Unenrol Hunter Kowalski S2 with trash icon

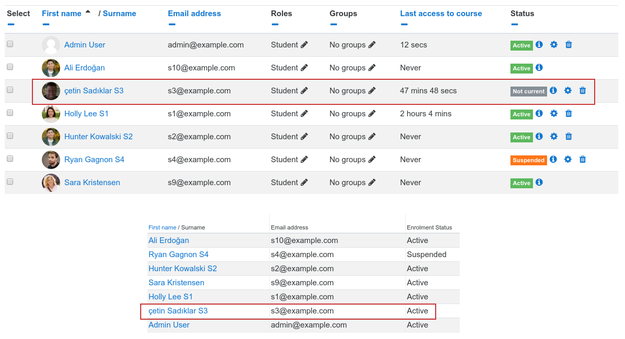[x=569, y=137]
